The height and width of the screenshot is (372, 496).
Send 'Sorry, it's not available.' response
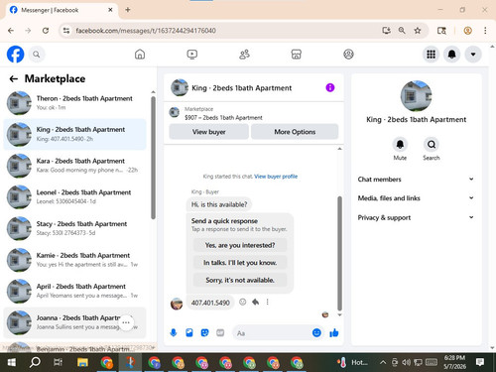(x=240, y=280)
